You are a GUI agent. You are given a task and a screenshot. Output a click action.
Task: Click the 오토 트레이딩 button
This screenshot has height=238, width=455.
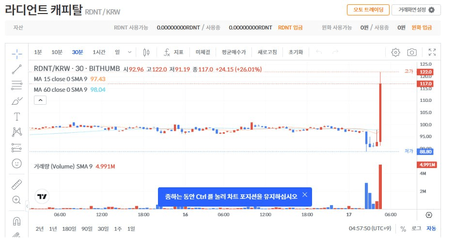click(x=368, y=10)
